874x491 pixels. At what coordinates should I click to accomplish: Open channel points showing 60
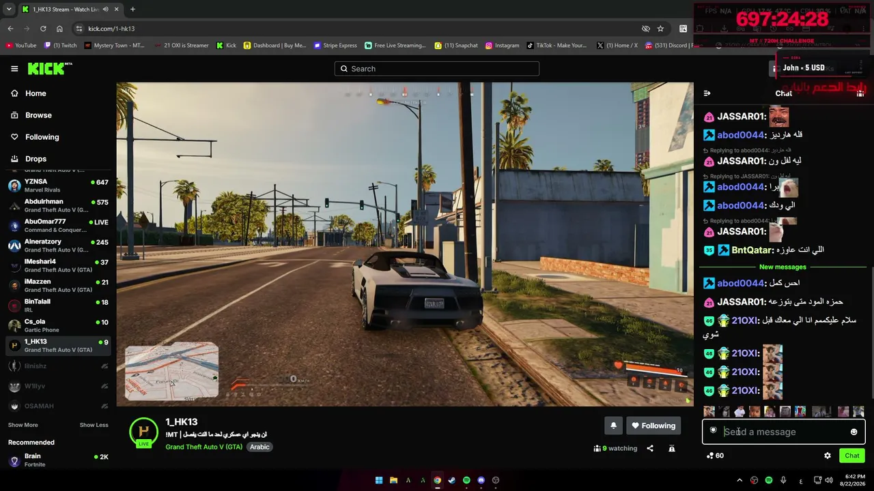pos(715,456)
